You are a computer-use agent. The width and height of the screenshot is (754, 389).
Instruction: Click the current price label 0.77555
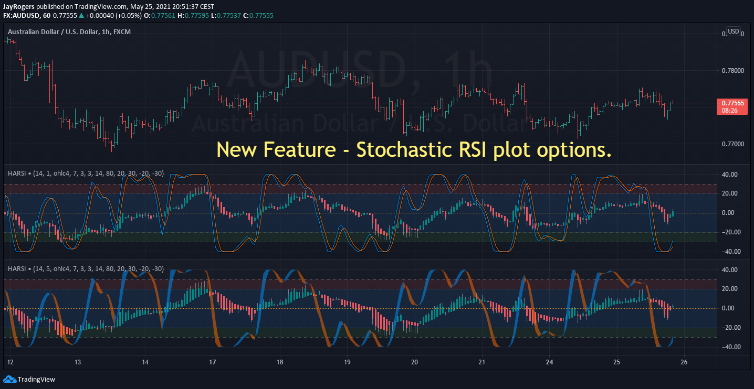(732, 103)
